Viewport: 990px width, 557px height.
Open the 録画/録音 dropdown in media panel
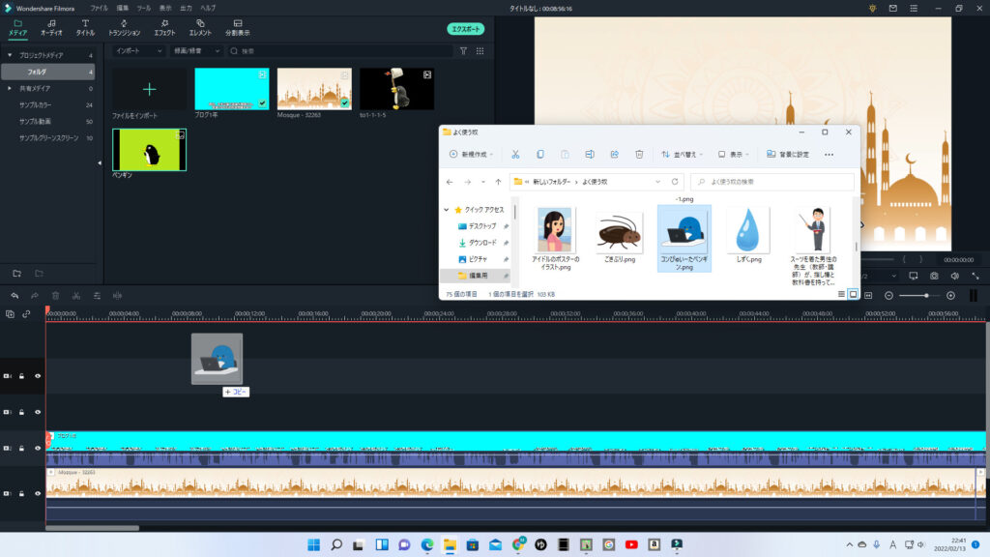(x=196, y=51)
